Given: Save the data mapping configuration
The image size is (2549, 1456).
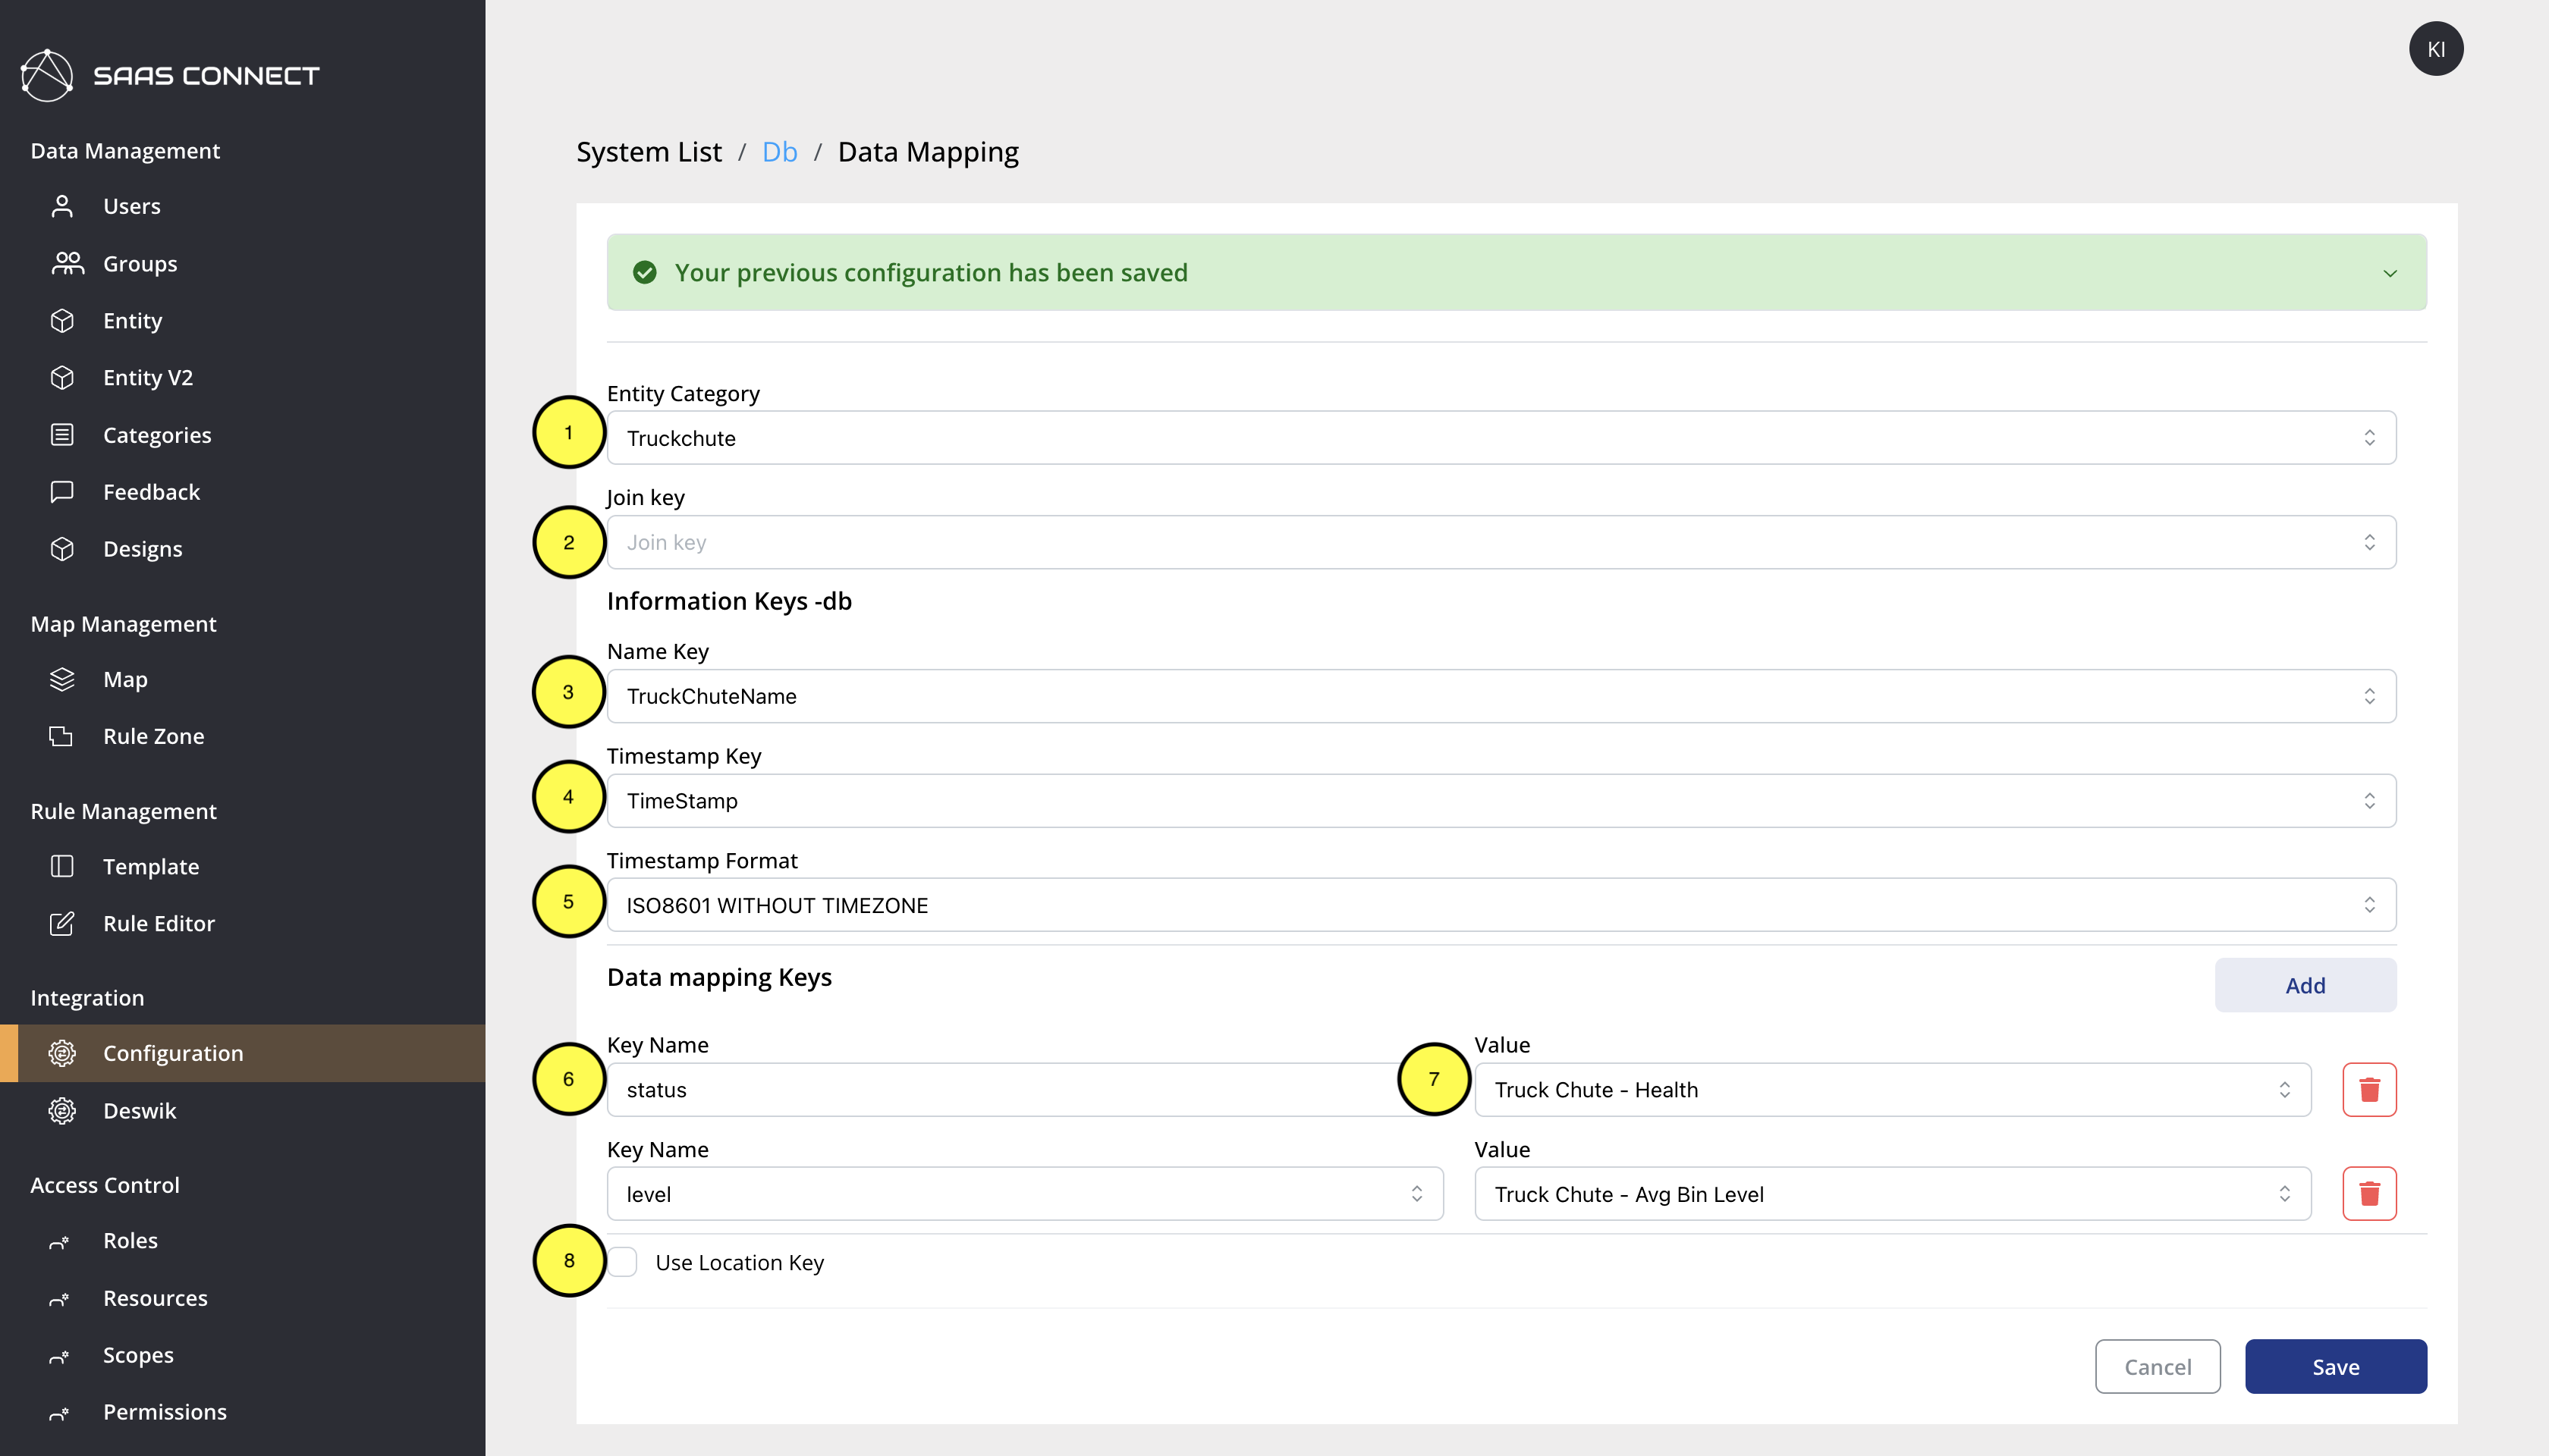Looking at the screenshot, I should (2336, 1366).
